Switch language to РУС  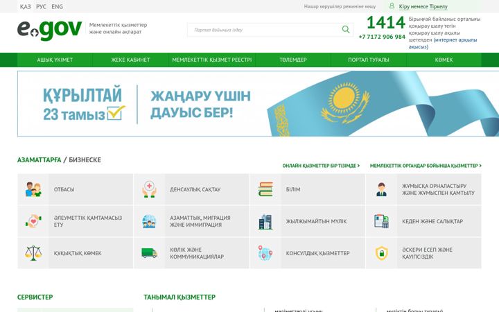click(x=41, y=6)
